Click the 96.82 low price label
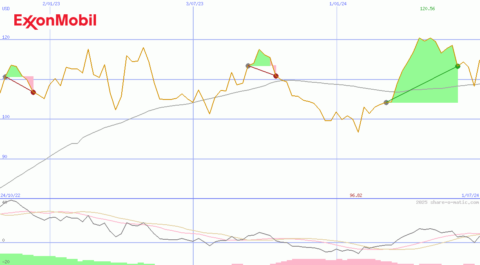 pos(356,195)
